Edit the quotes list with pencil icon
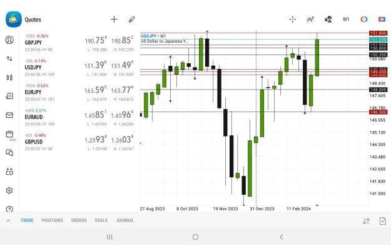 point(132,19)
